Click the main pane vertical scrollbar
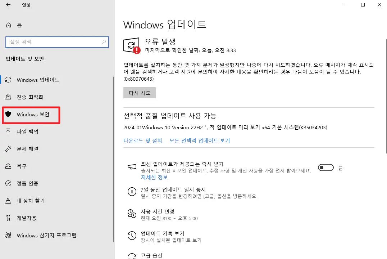Viewport: 387px width, 259px height. [x=386, y=97]
